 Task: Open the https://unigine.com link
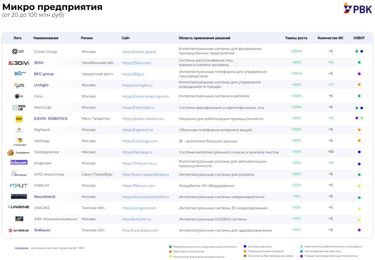click(139, 208)
